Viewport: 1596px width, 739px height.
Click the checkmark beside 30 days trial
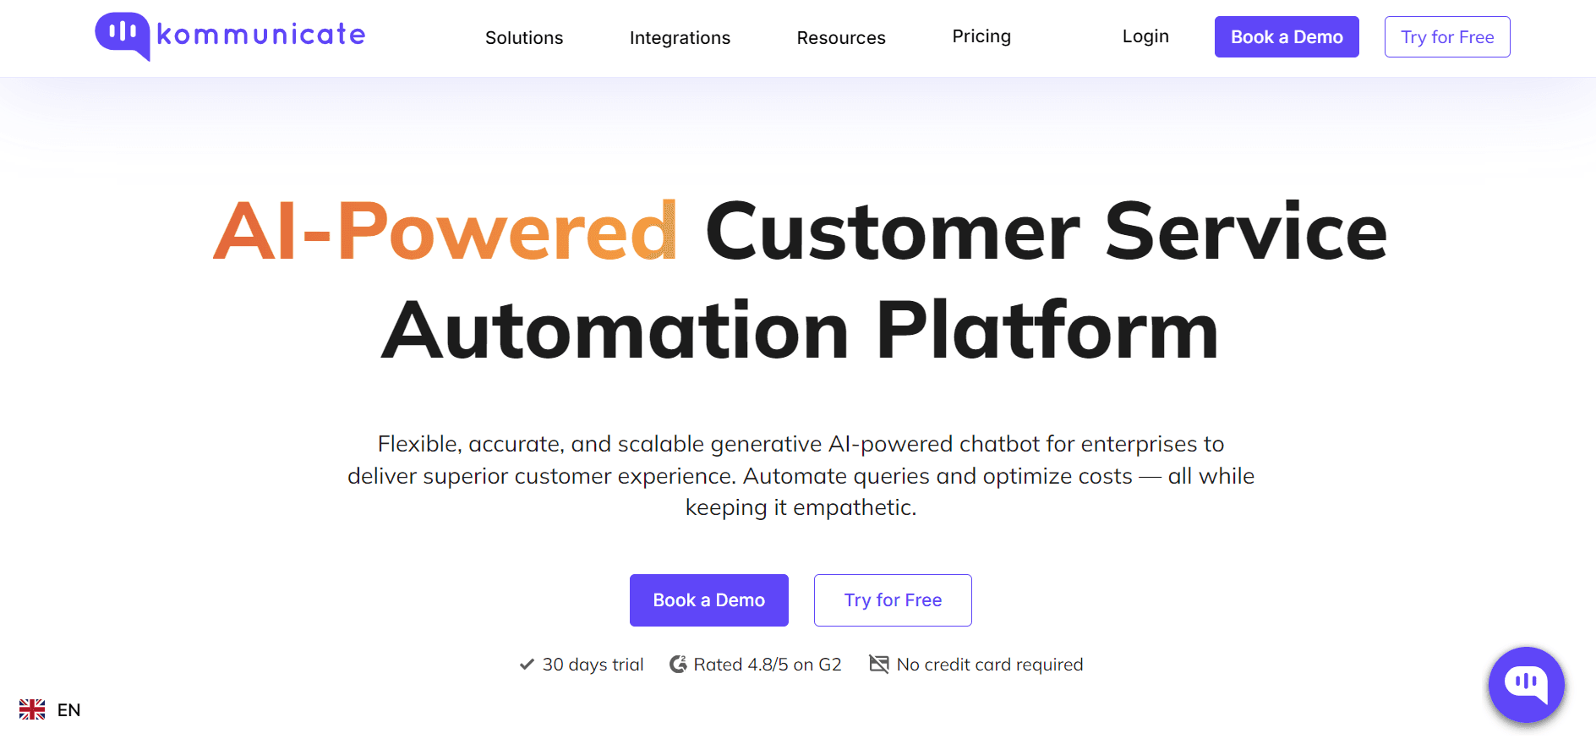526,665
